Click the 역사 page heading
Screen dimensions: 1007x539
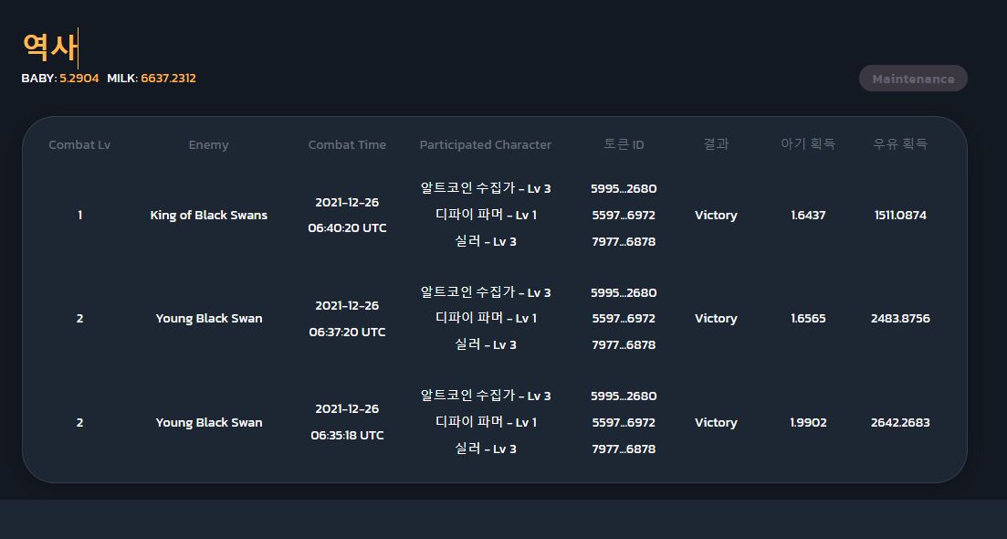[x=49, y=48]
